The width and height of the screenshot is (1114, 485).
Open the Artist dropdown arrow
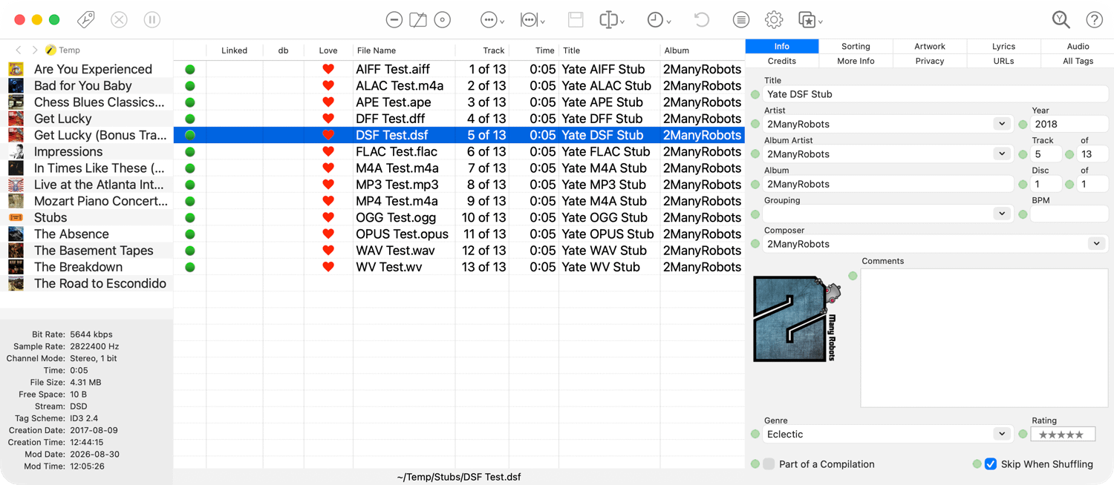(x=1002, y=124)
